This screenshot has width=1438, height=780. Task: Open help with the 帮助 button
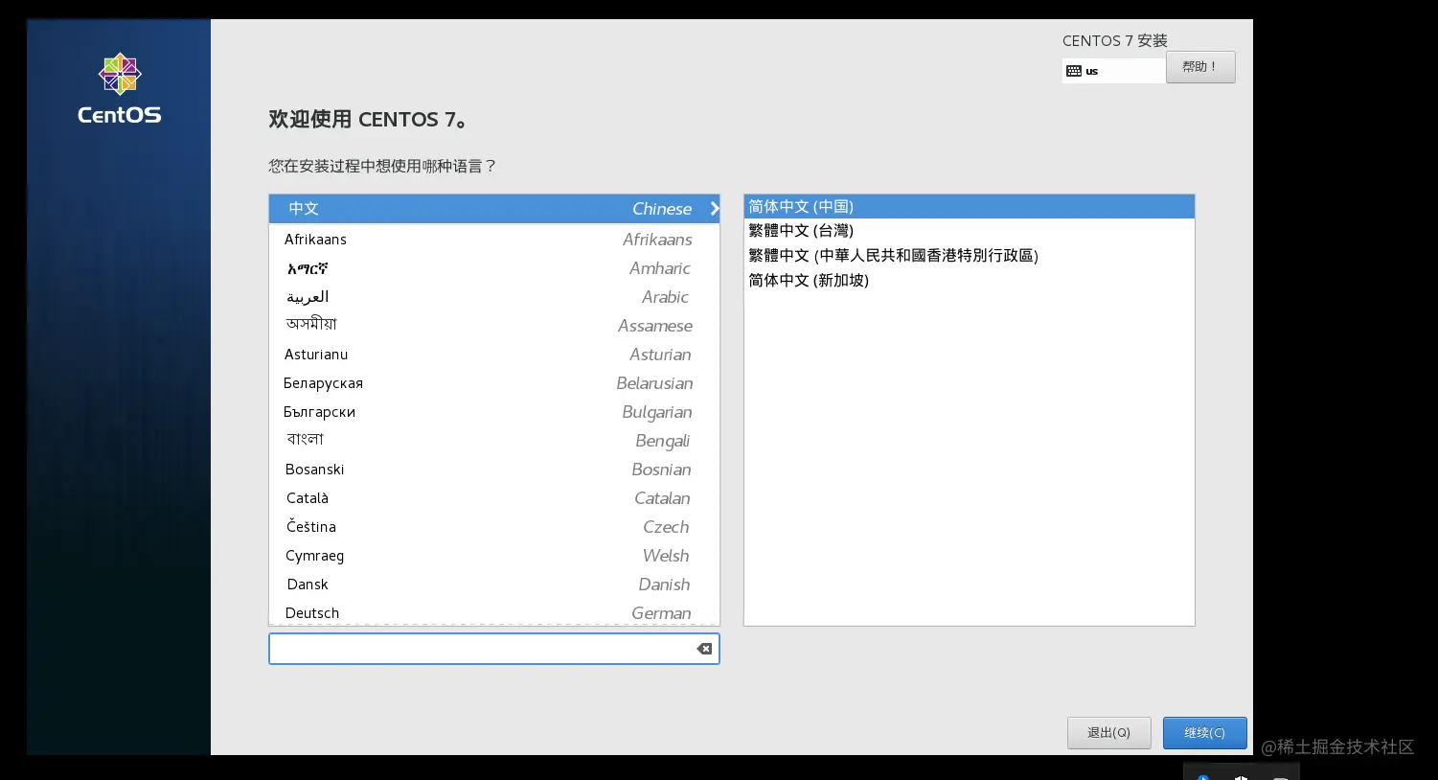point(1200,66)
